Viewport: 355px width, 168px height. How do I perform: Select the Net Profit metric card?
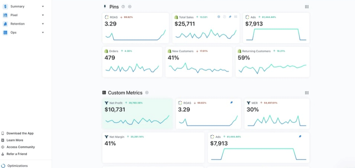click(x=137, y=113)
